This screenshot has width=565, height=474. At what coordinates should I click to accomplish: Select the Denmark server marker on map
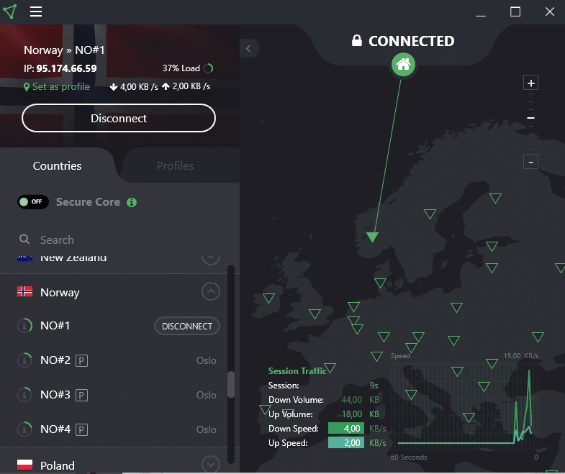tap(380, 283)
